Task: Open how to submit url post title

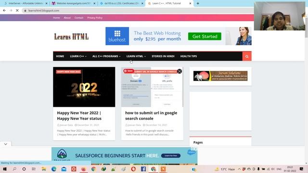Action: [151, 115]
